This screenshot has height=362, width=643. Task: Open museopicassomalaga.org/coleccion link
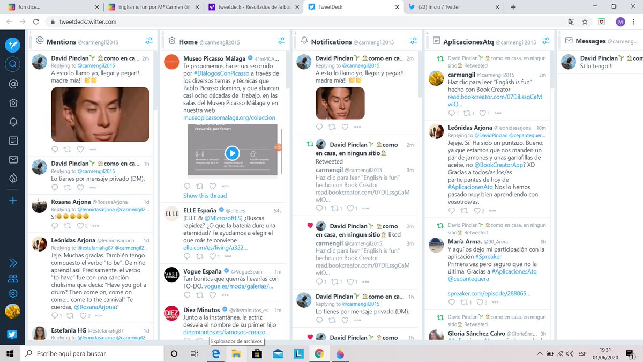click(x=229, y=117)
